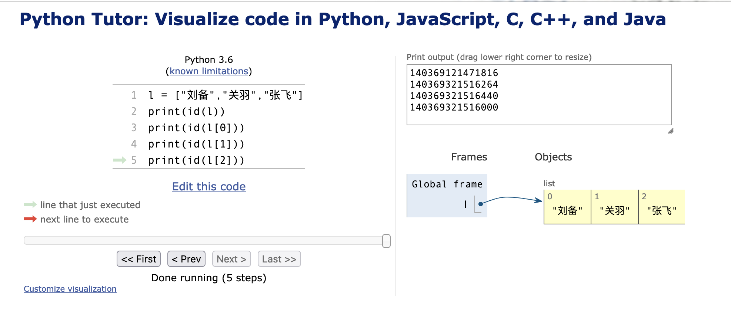Viewport: 731px width, 312px height.
Task: Click the 'line that just executed' legend
Action: click(x=90, y=205)
